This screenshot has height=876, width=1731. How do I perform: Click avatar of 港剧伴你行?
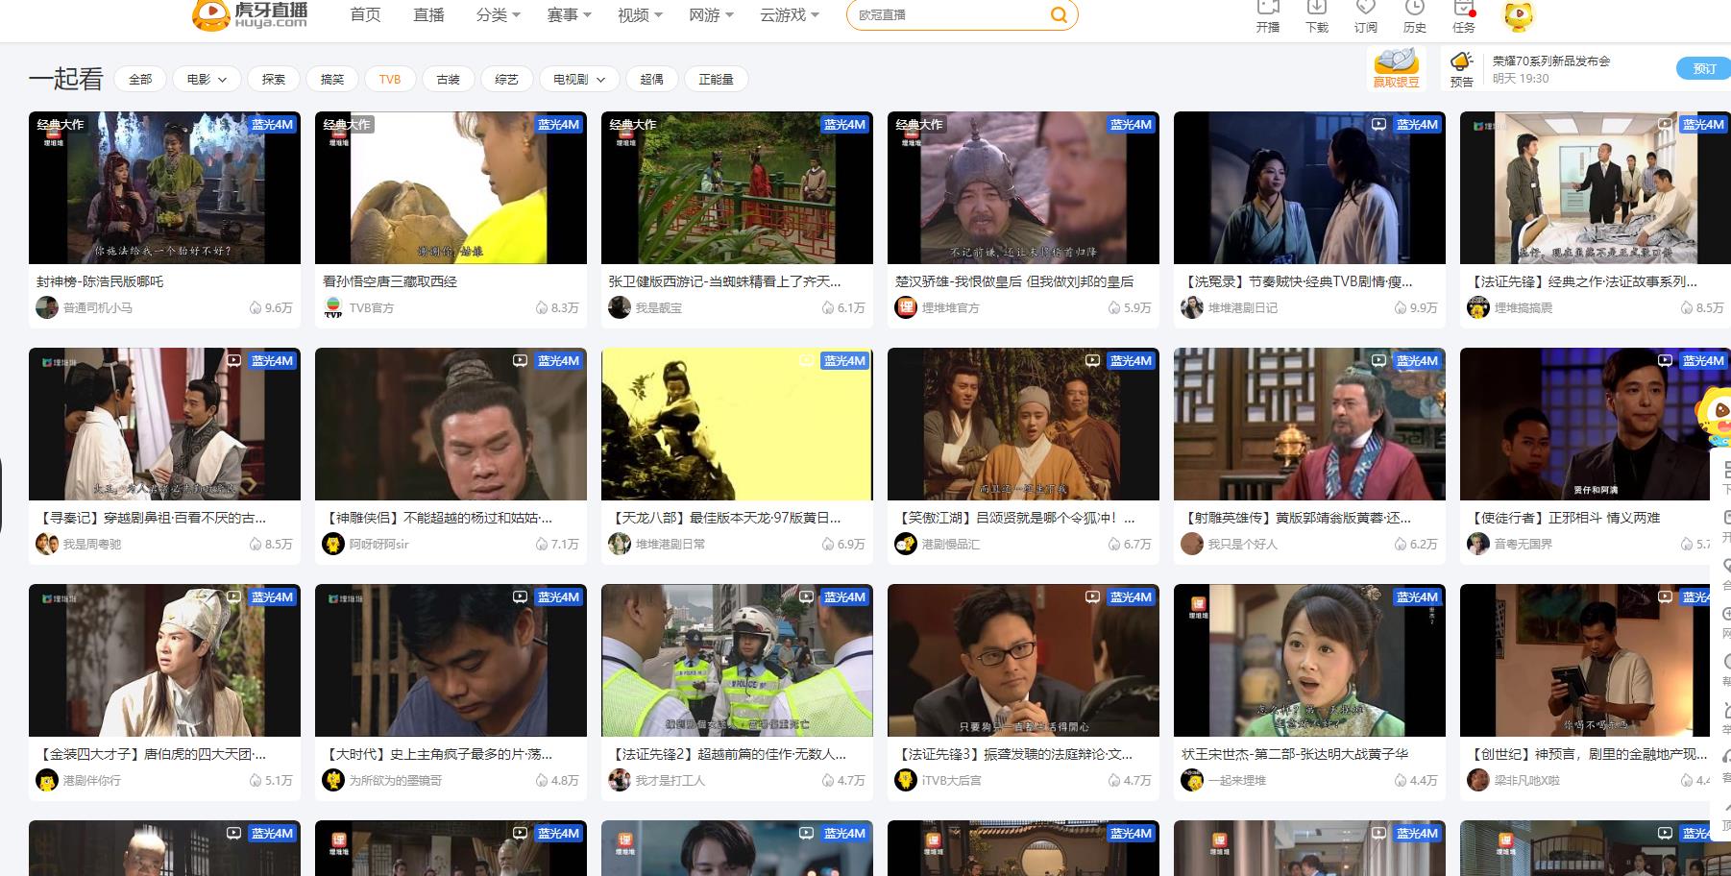47,780
